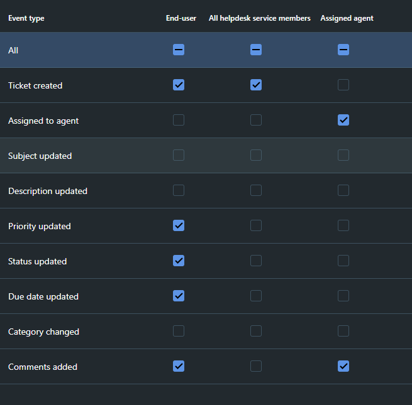Uncheck Priority updated for End-user
Viewport: 412px width, 405px height.
click(179, 225)
